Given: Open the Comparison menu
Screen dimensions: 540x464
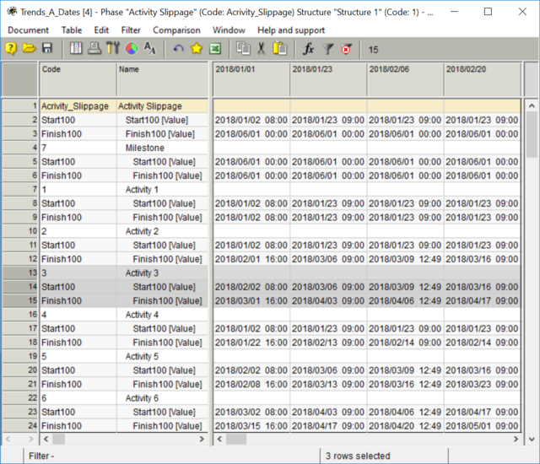Looking at the screenshot, I should [x=176, y=30].
